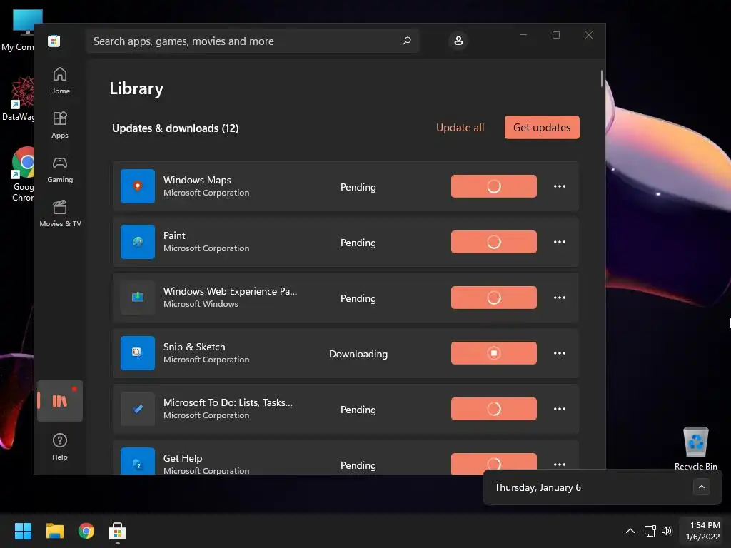Image resolution: width=731 pixels, height=548 pixels.
Task: Click the Get updates button
Action: (x=542, y=127)
